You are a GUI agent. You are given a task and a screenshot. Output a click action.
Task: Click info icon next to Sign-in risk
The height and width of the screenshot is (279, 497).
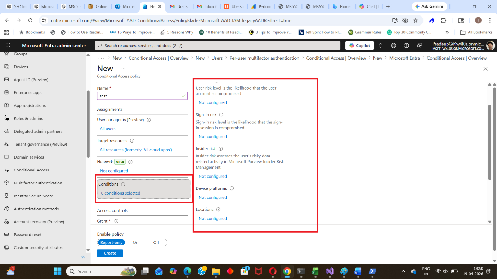tap(221, 115)
